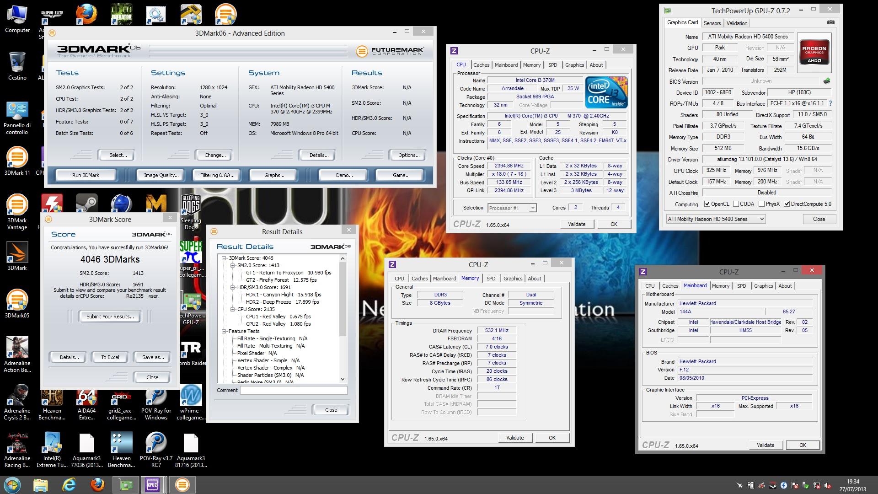This screenshot has height=494, width=878.
Task: Open the POV-Ray v3.7 RC7 shortcut
Action: [x=156, y=450]
